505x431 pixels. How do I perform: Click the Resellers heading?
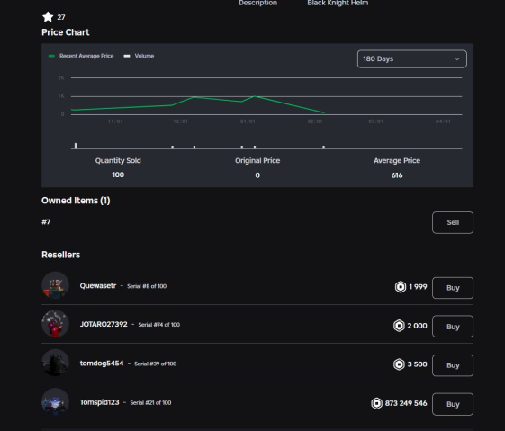pos(61,255)
